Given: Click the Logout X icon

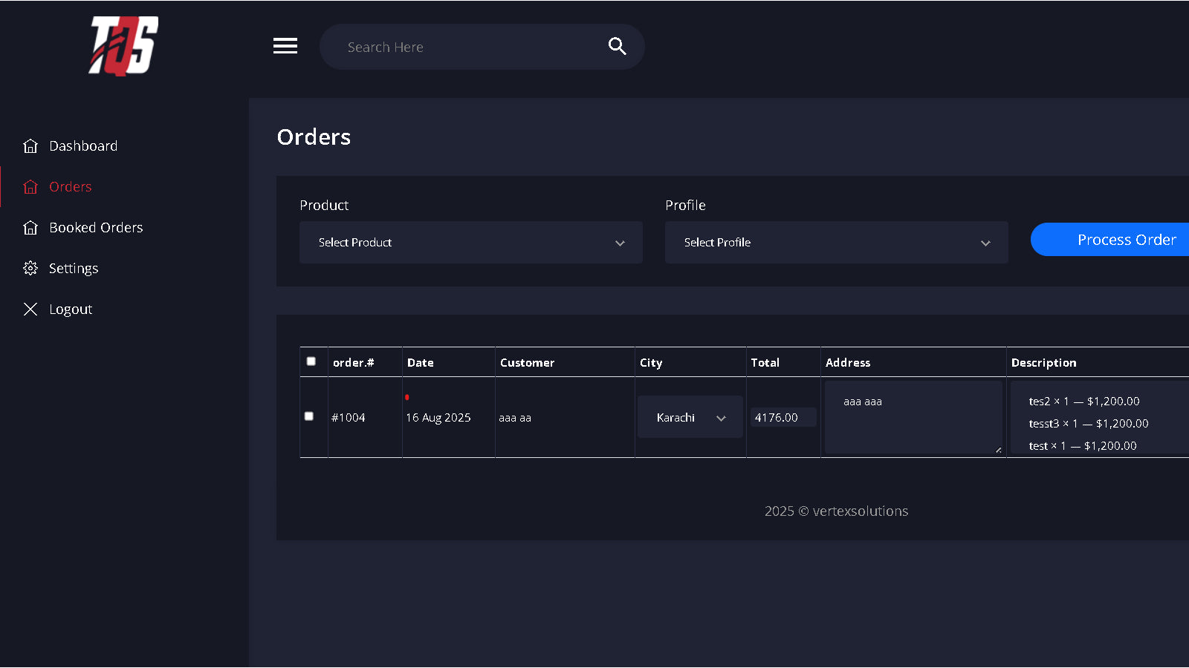Looking at the screenshot, I should 30,310.
